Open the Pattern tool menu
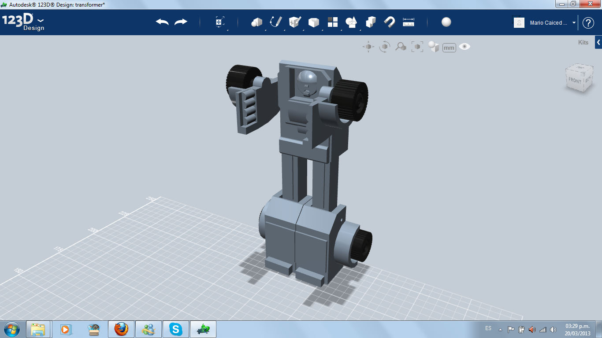The height and width of the screenshot is (338, 602). pos(332,22)
